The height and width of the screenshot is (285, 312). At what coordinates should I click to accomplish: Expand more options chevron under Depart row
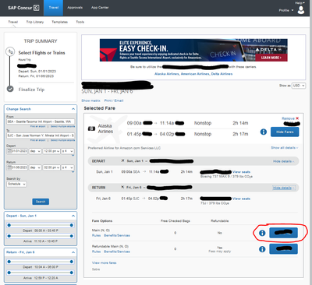click(73, 155)
